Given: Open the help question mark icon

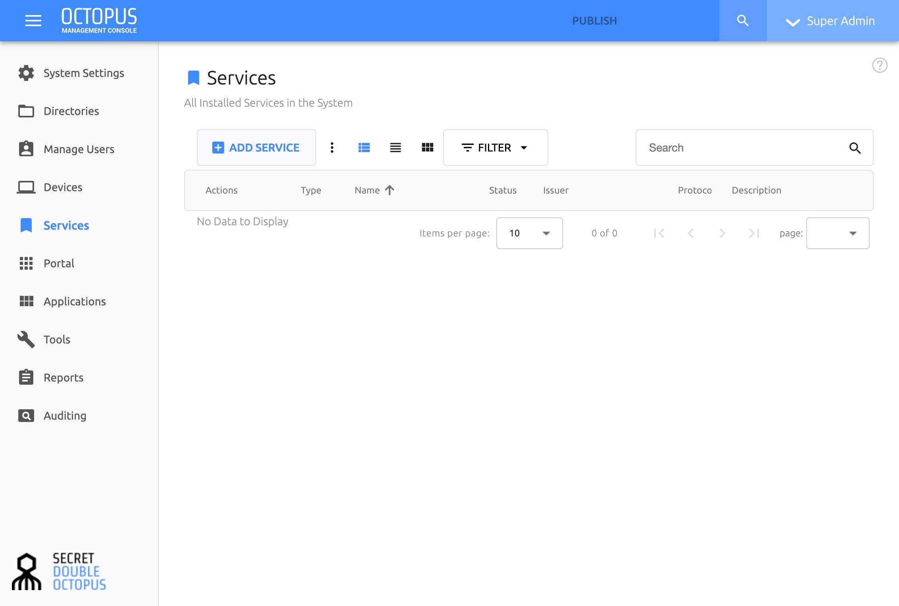Looking at the screenshot, I should point(880,65).
